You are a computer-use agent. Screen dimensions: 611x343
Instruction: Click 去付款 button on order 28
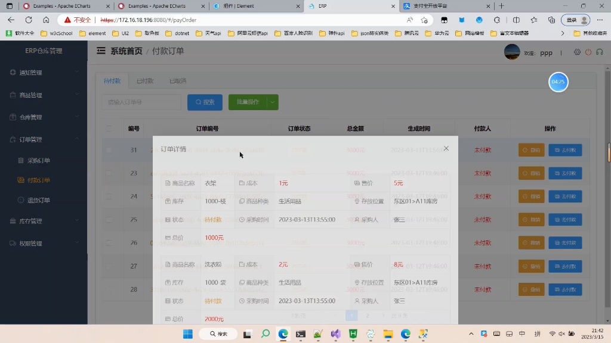point(564,289)
